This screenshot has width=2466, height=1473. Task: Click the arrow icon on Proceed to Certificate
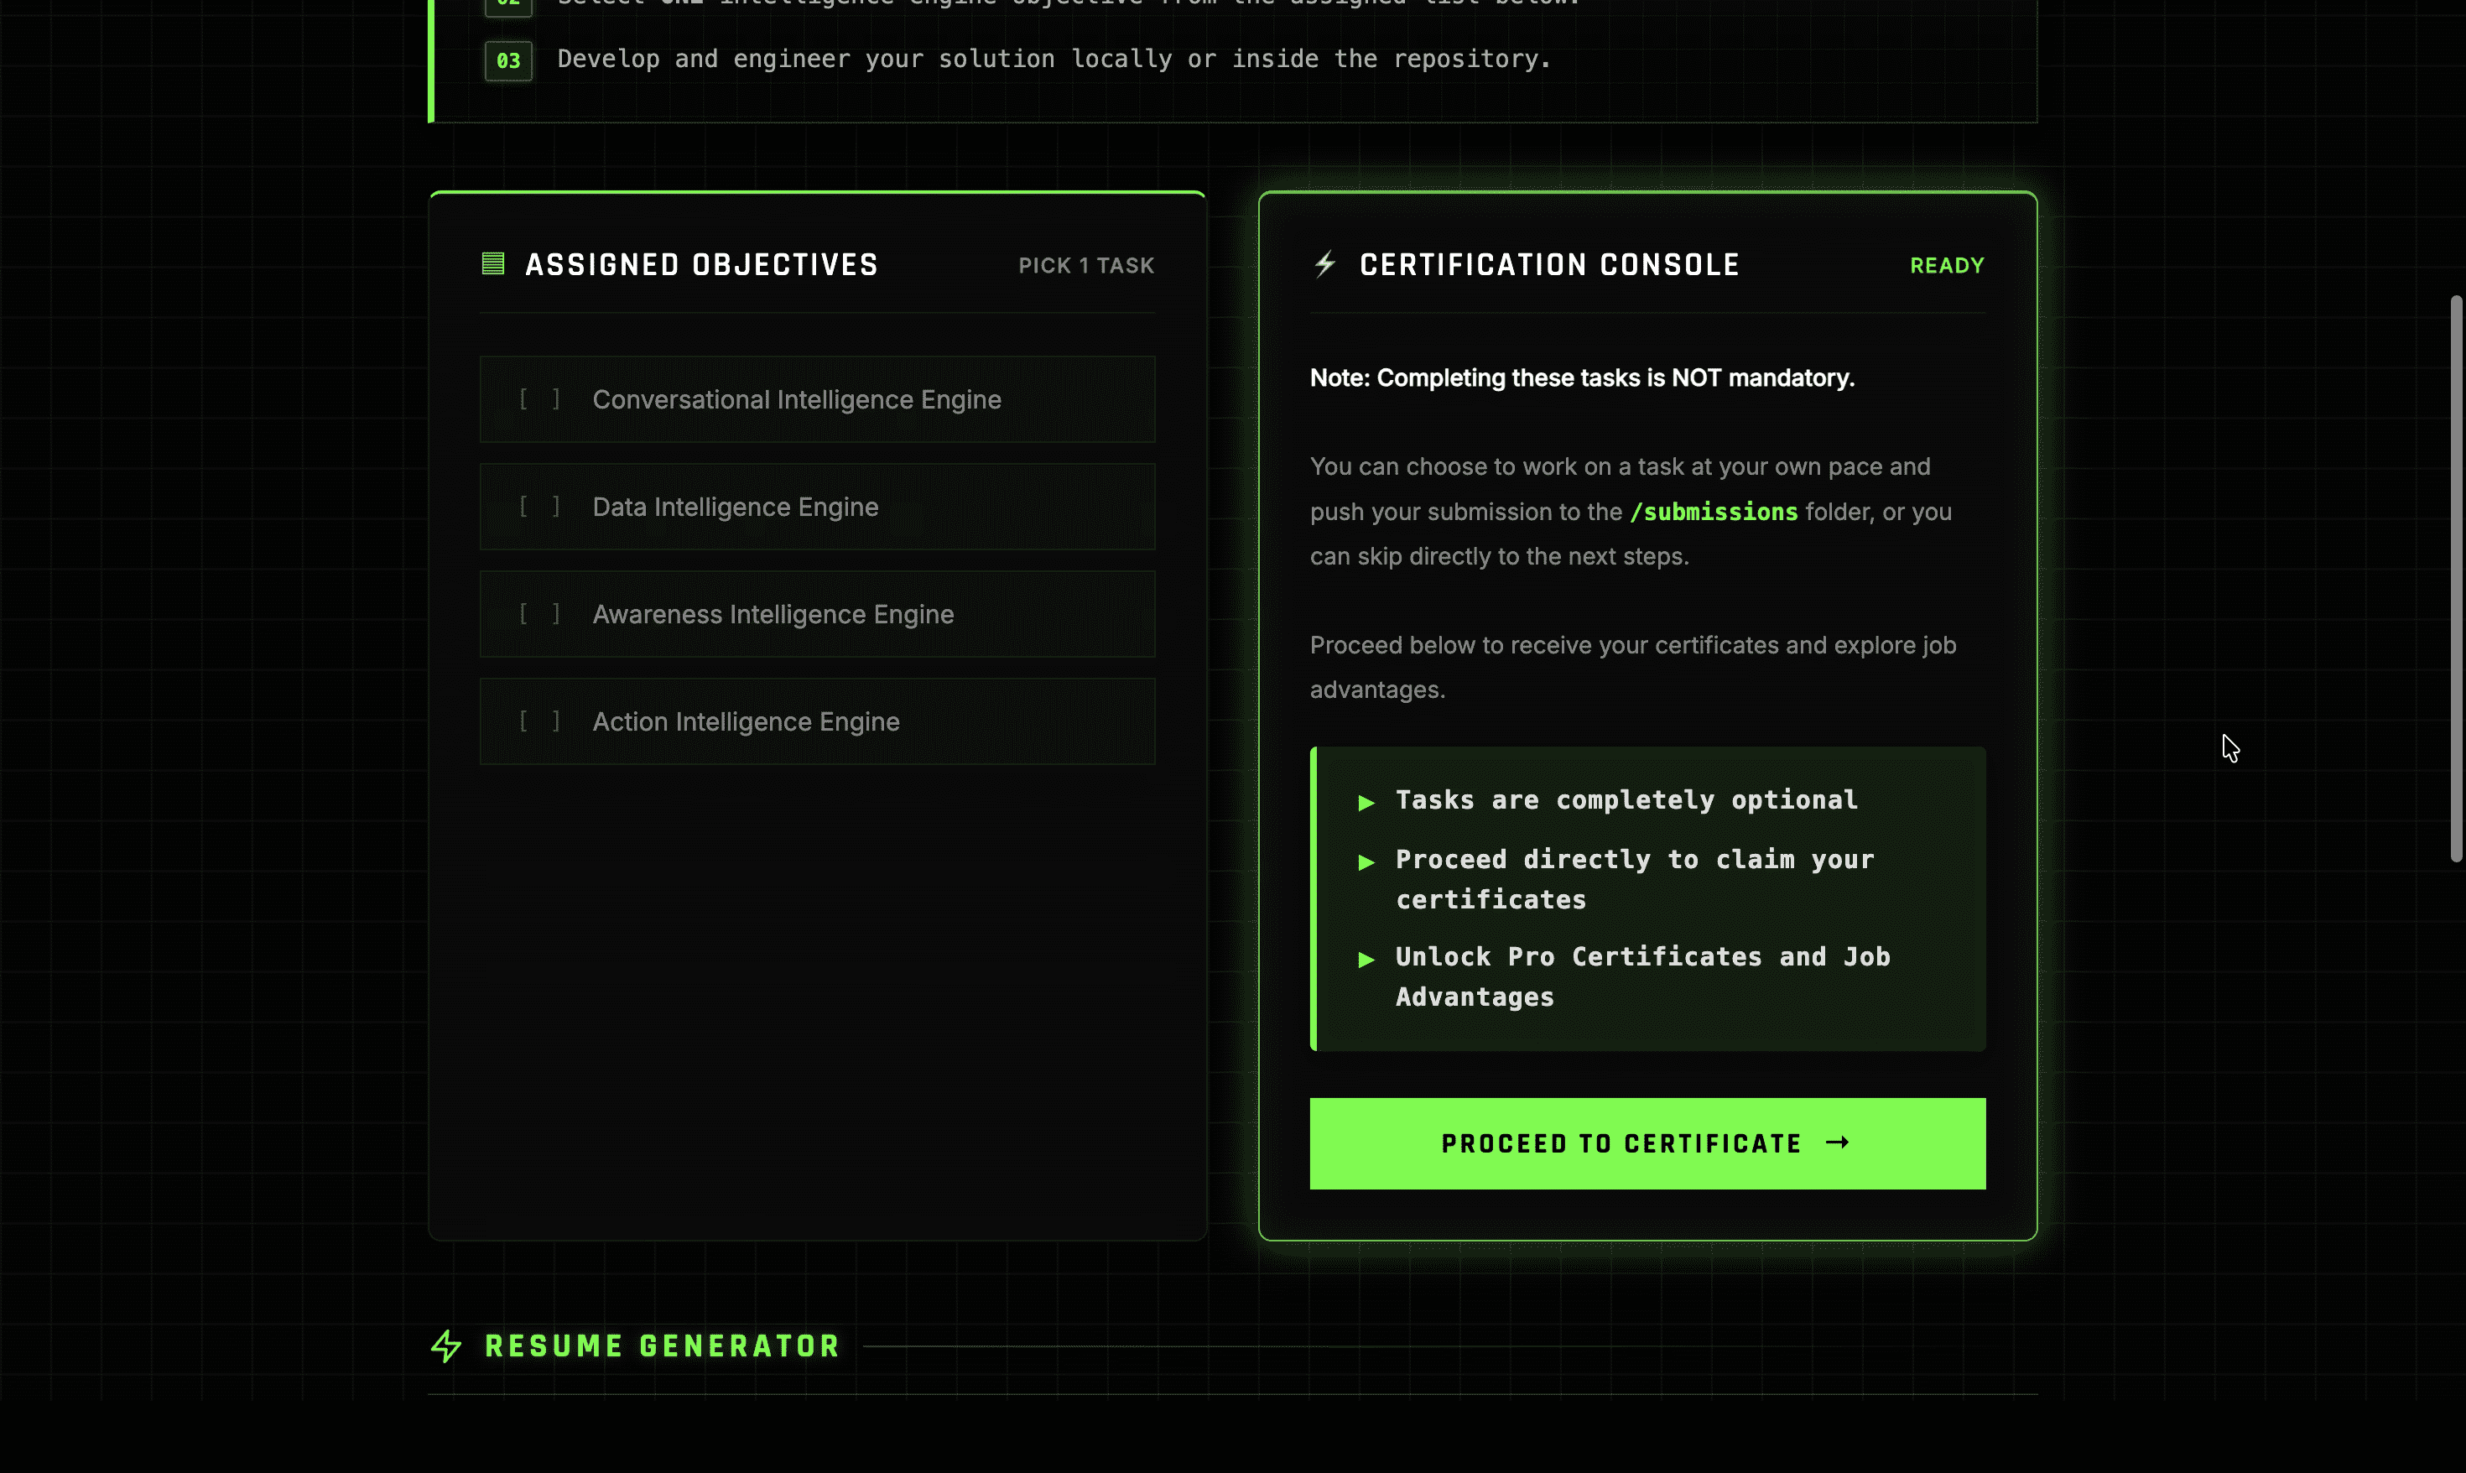click(x=1838, y=1142)
